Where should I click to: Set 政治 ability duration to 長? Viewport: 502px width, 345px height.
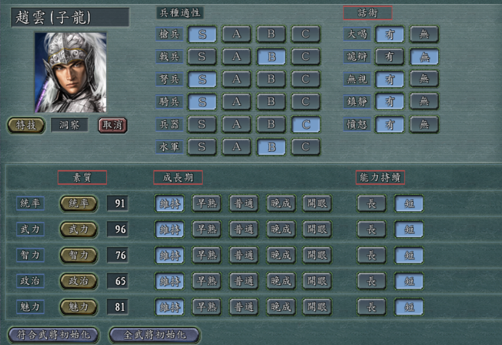click(x=372, y=281)
